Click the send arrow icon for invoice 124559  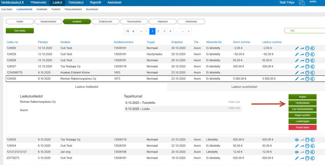[x=302, y=55]
